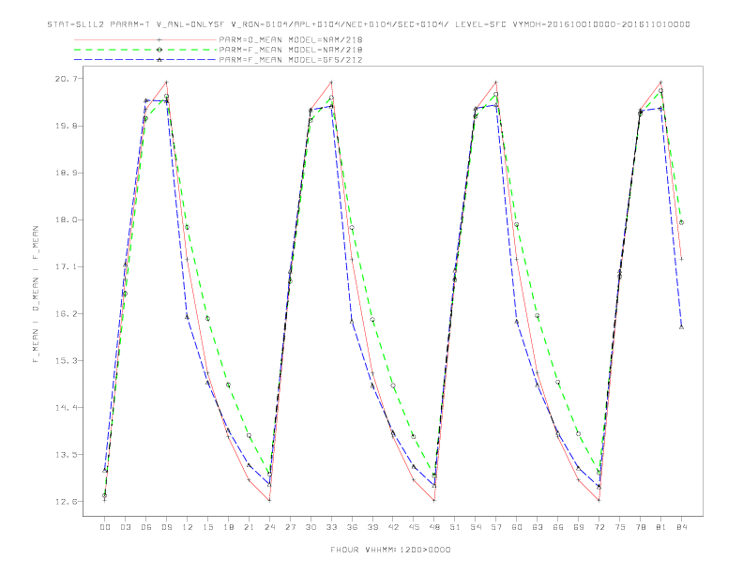The height and width of the screenshot is (574, 743).
Task: Click green dashed line sample in legend
Action: 145,50
